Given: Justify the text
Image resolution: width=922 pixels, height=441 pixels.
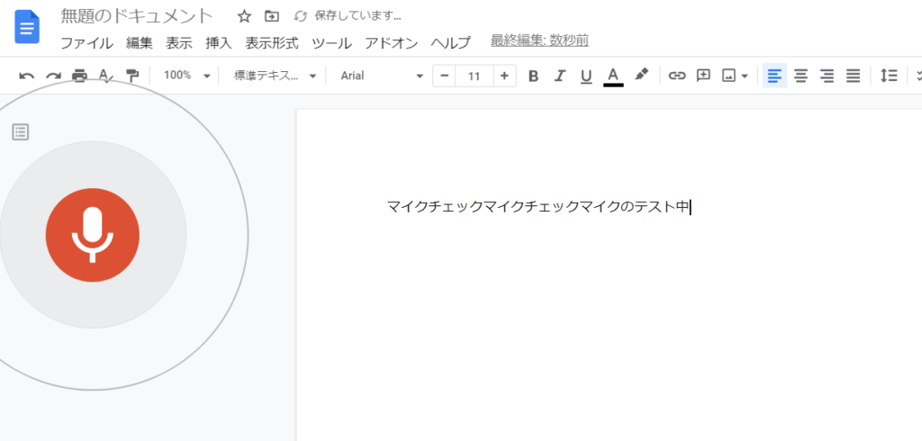Looking at the screenshot, I should coord(853,76).
